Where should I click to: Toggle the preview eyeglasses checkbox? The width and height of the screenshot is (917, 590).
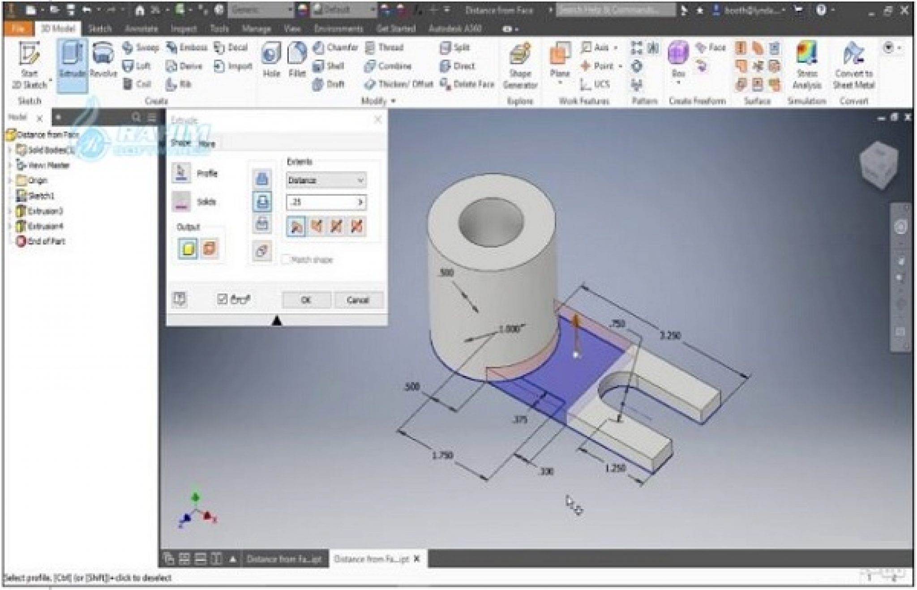pyautogui.click(x=223, y=299)
